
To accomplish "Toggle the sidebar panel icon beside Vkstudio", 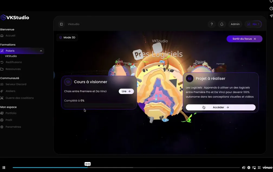I will 61,24.
